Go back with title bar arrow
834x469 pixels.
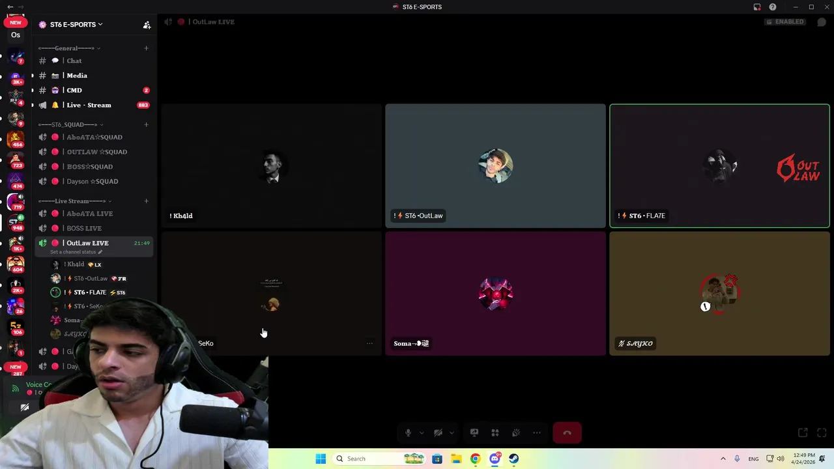point(10,7)
